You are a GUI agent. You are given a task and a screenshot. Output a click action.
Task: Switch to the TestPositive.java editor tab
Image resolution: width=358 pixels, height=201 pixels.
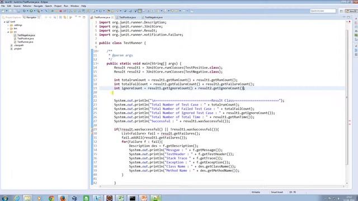pos(128,17)
